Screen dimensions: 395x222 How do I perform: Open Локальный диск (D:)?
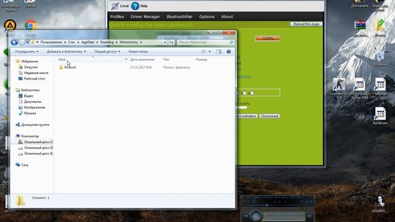(36, 148)
